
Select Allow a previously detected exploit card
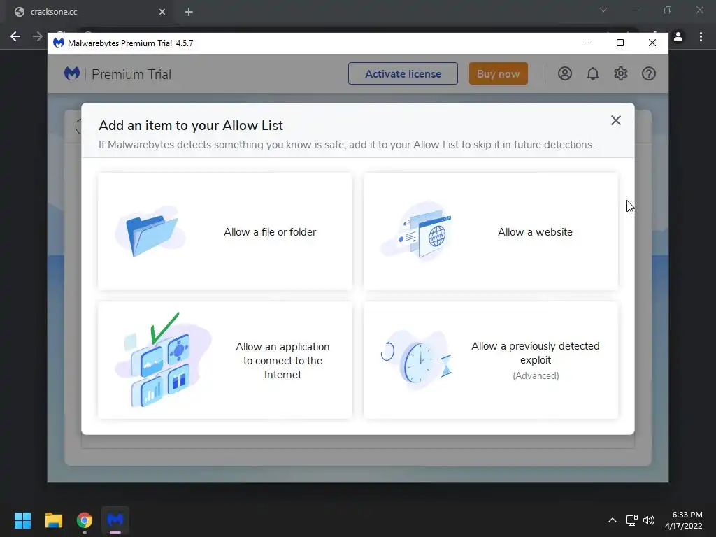490,360
